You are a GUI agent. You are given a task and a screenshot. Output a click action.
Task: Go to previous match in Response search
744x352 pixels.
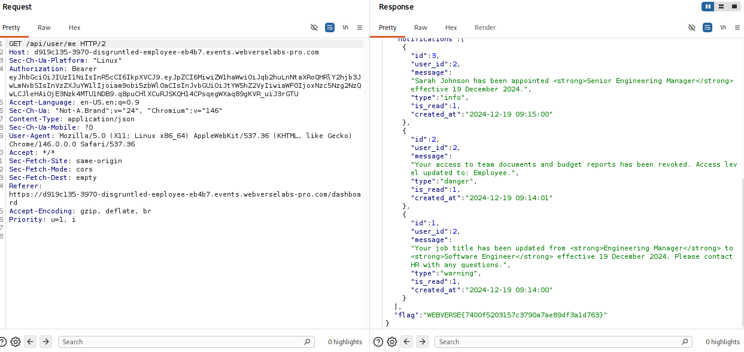tap(407, 342)
